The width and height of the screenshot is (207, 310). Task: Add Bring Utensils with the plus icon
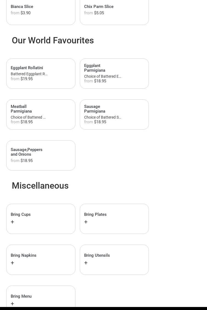point(86,263)
